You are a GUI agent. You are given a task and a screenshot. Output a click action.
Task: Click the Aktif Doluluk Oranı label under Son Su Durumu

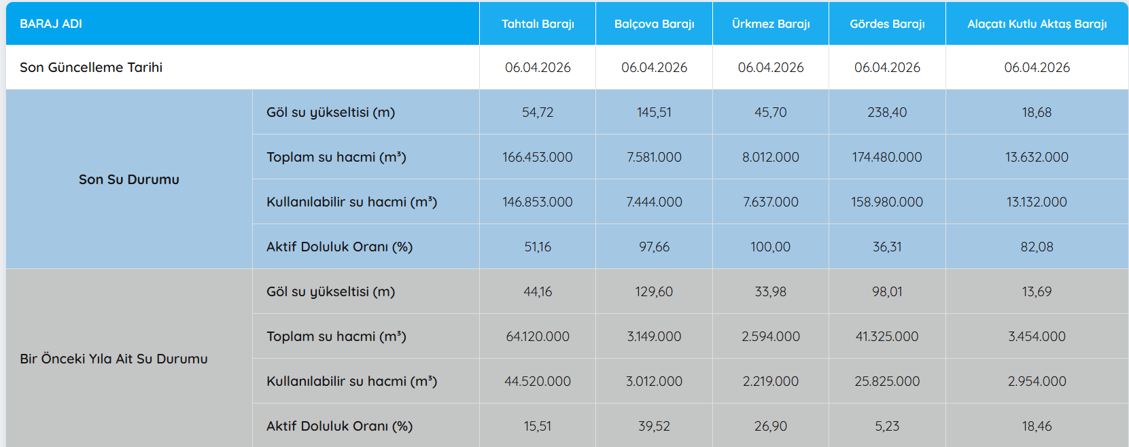(x=339, y=247)
